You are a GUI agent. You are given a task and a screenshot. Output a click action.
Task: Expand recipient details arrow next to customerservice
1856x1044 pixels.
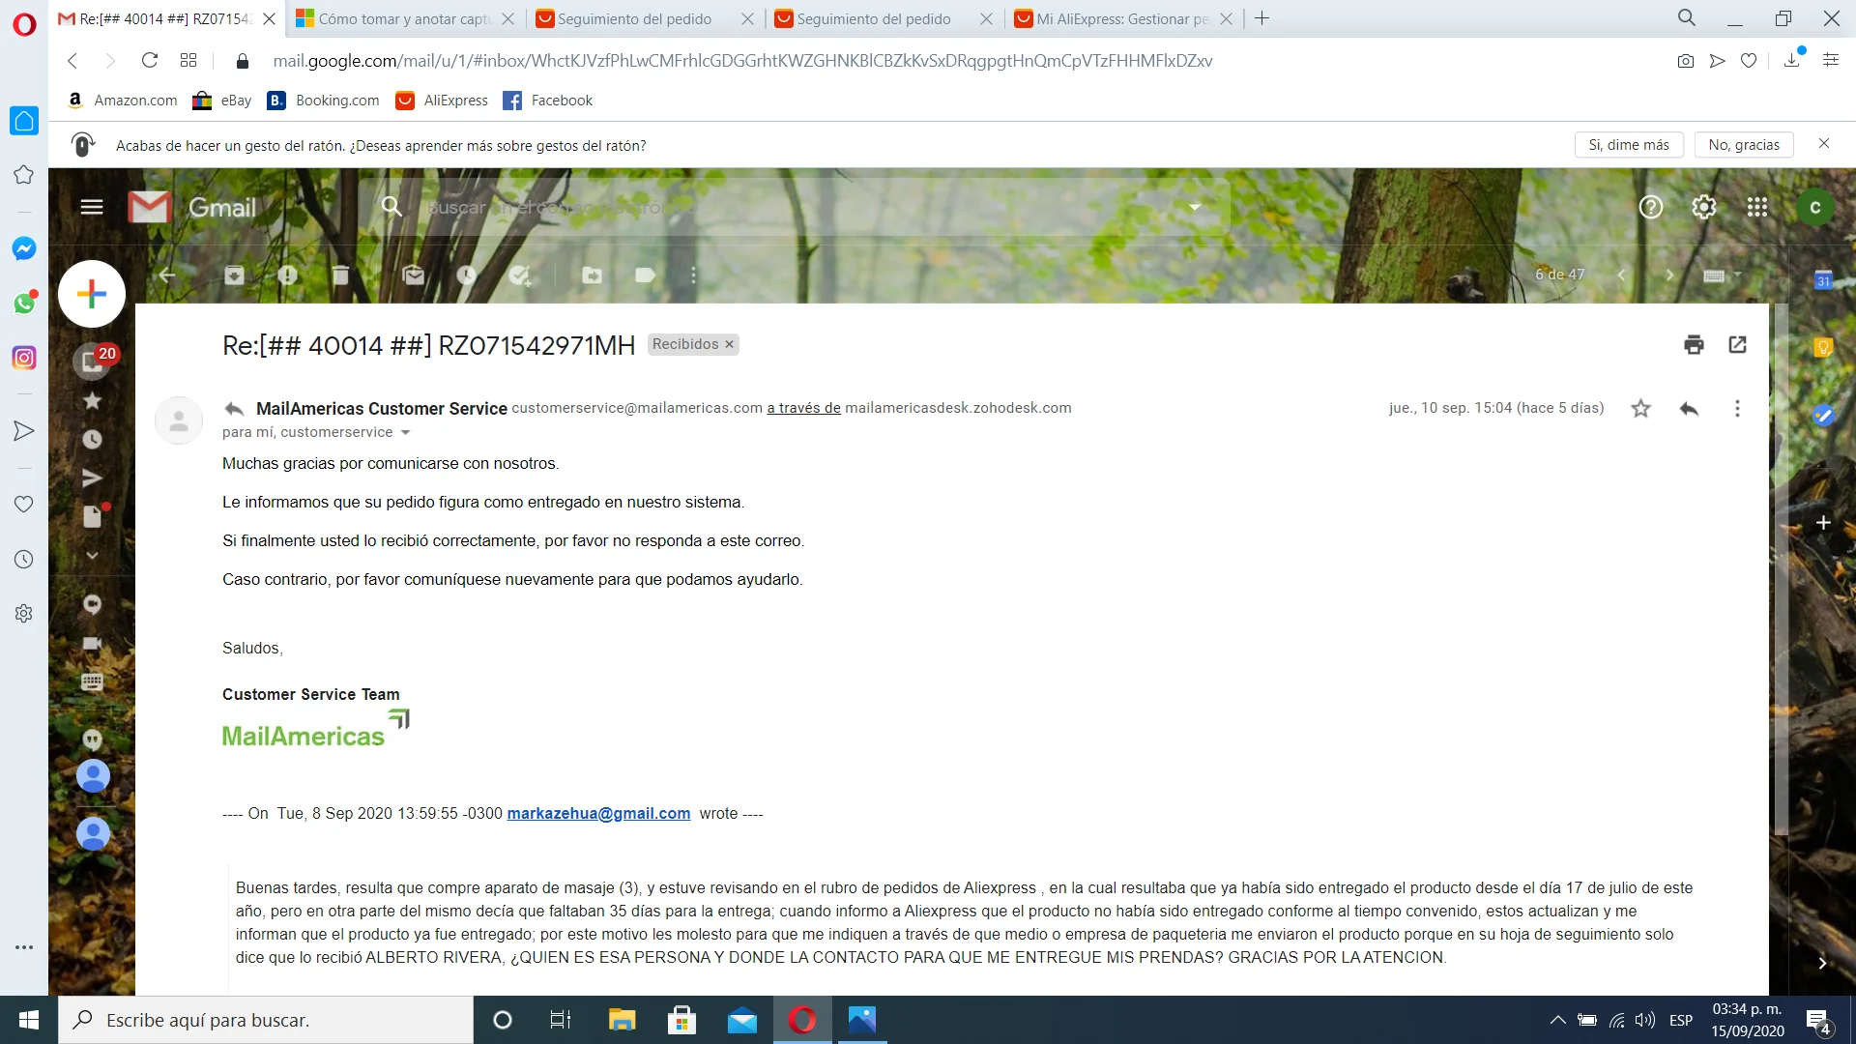click(x=406, y=433)
